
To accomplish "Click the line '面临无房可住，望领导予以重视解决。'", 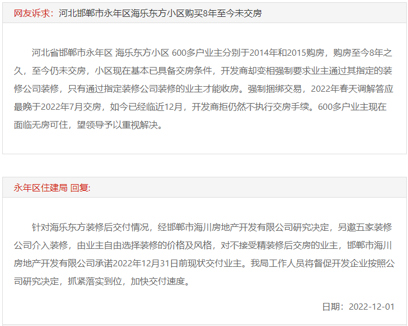I will pyautogui.click(x=89, y=125).
